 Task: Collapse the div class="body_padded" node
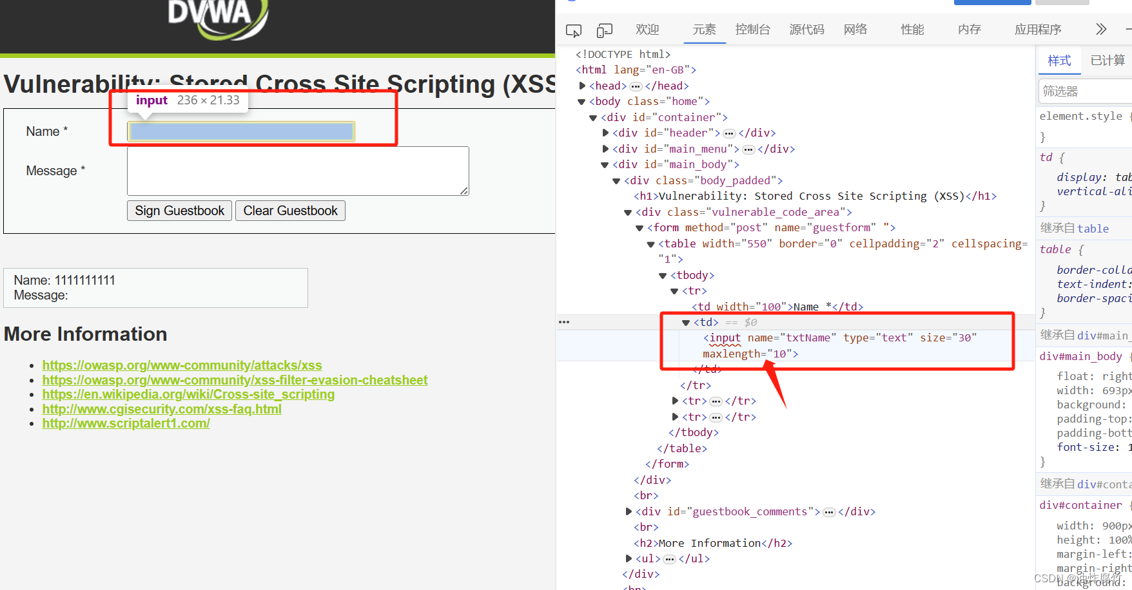coord(616,181)
